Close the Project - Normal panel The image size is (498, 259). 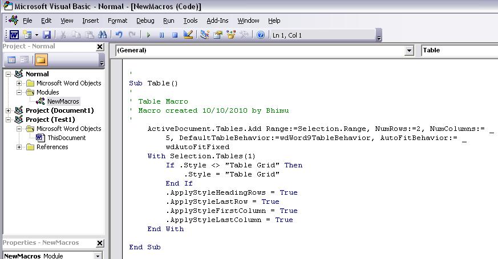(x=100, y=47)
